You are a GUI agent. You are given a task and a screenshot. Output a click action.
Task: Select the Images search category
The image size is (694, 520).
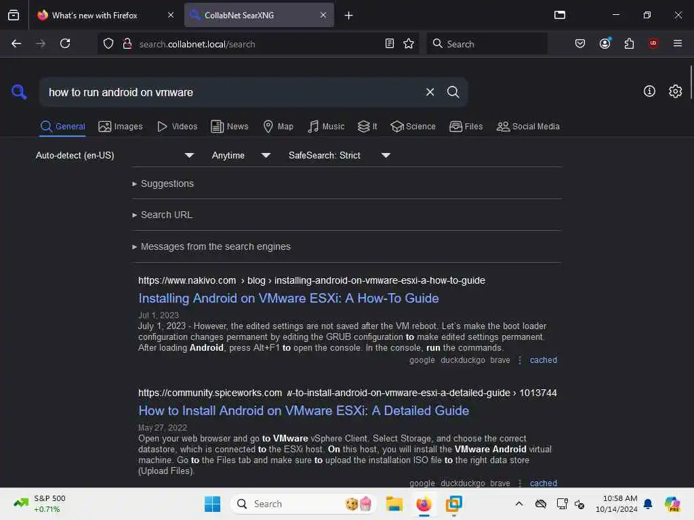121,127
